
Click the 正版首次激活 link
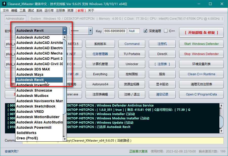coord(138,151)
